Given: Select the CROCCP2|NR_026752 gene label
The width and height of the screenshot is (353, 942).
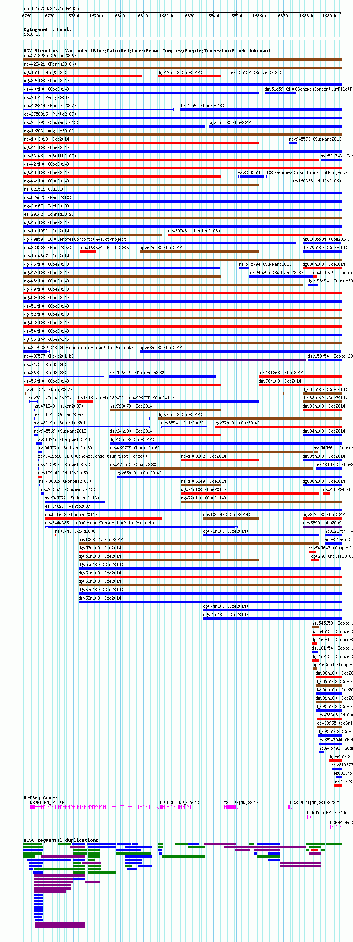Looking at the screenshot, I should [x=180, y=803].
